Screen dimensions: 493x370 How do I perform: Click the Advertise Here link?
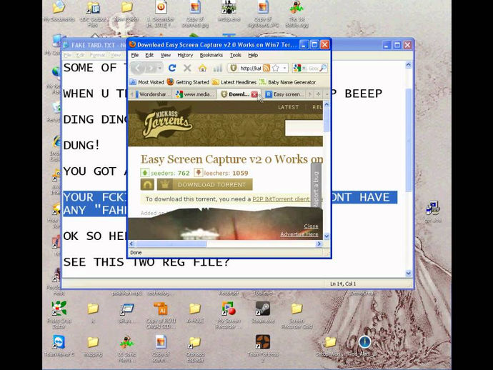click(299, 234)
